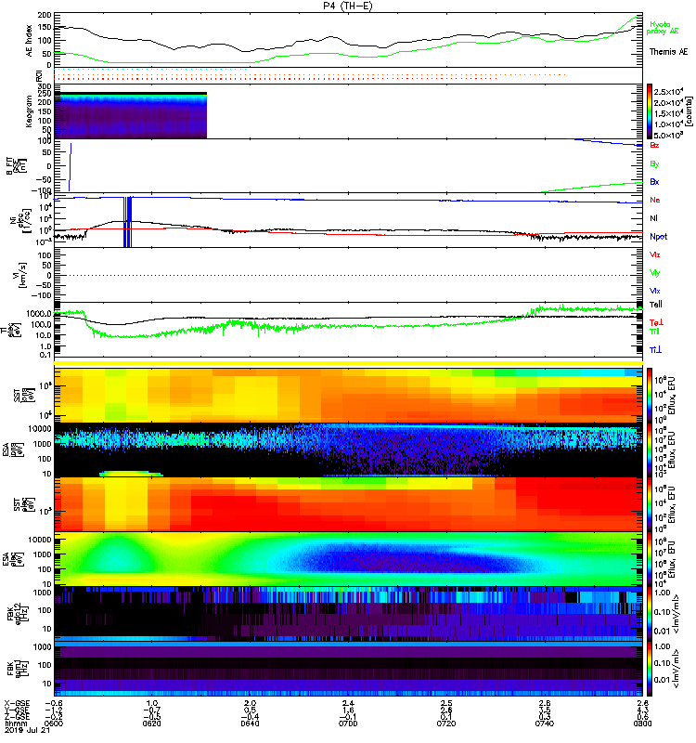Select the red Bz legend label
Screen dimensions: 696x743
pyautogui.click(x=654, y=145)
